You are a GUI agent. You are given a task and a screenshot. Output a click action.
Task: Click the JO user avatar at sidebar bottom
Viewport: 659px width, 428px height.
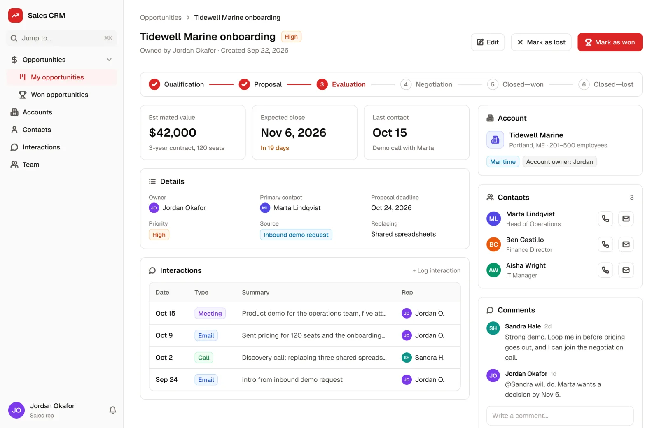(x=16, y=410)
